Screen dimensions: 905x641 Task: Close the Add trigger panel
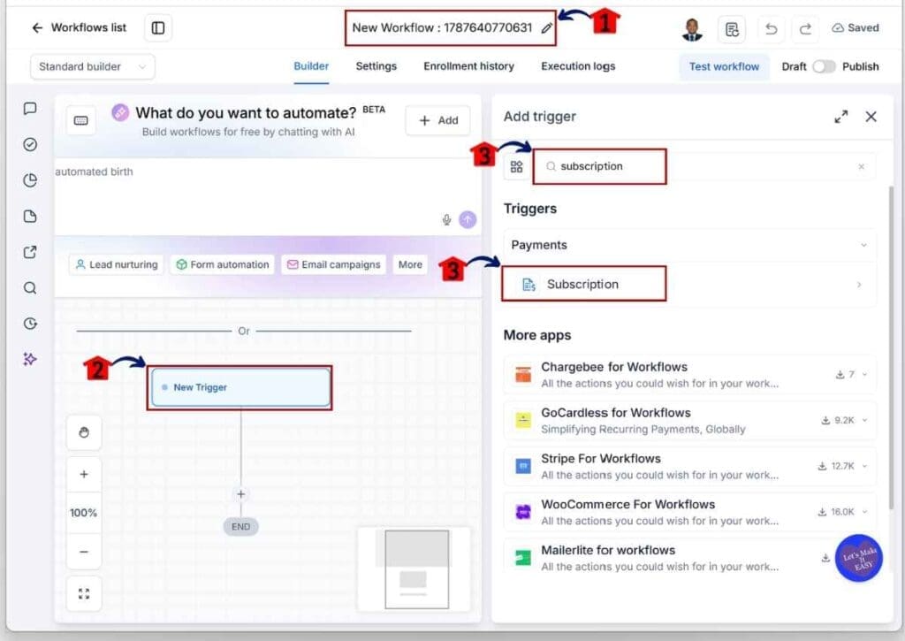(871, 117)
